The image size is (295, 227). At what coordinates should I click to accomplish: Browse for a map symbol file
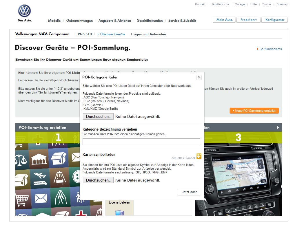click(x=98, y=180)
